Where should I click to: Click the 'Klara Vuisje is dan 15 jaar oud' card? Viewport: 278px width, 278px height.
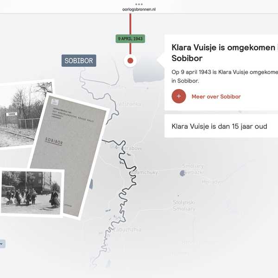[221, 126]
